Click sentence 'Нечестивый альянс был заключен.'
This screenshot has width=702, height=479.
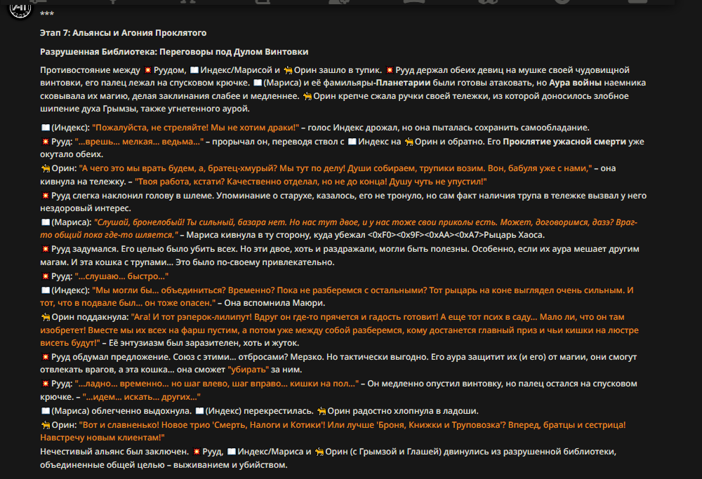114,452
